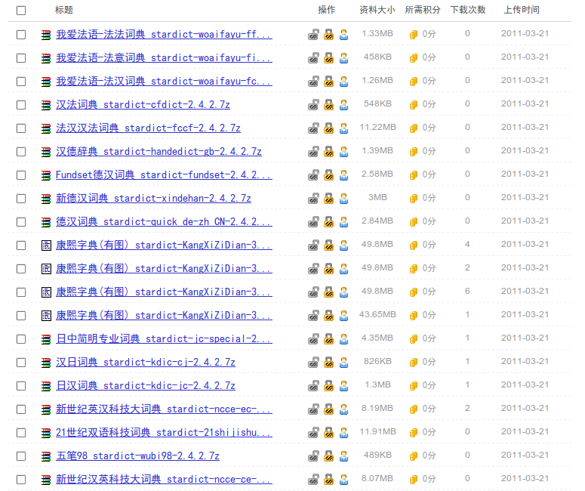Open 五笔98 stardict-wubi98-2.4.2.7z link
Viewport: 585px width, 491px height.
137,456
